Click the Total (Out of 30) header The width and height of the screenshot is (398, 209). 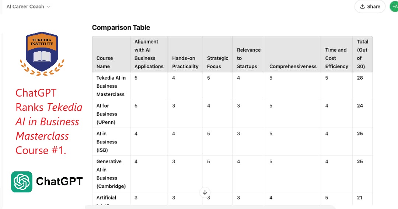pyautogui.click(x=362, y=54)
